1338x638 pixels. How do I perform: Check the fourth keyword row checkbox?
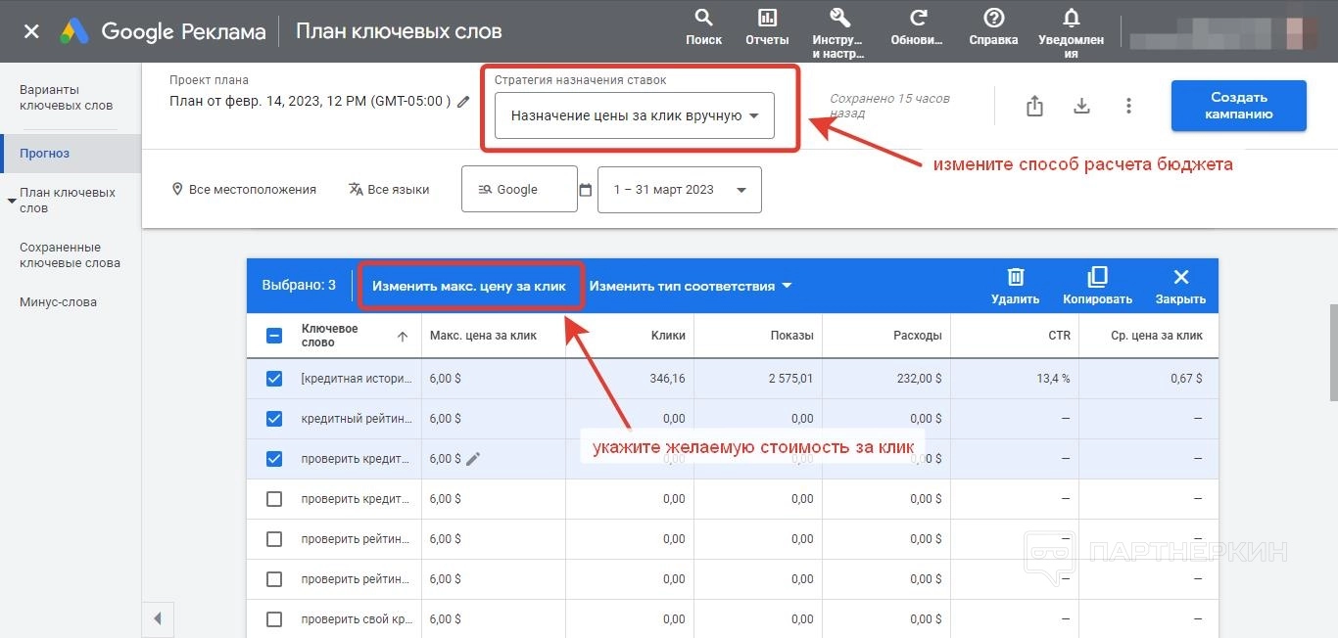point(274,499)
